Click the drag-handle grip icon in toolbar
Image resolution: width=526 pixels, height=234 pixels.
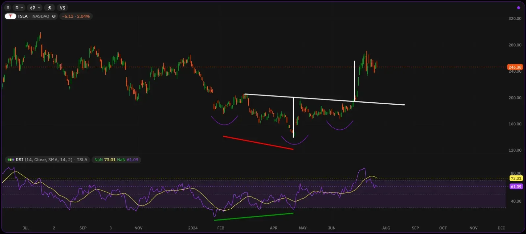click(8, 8)
